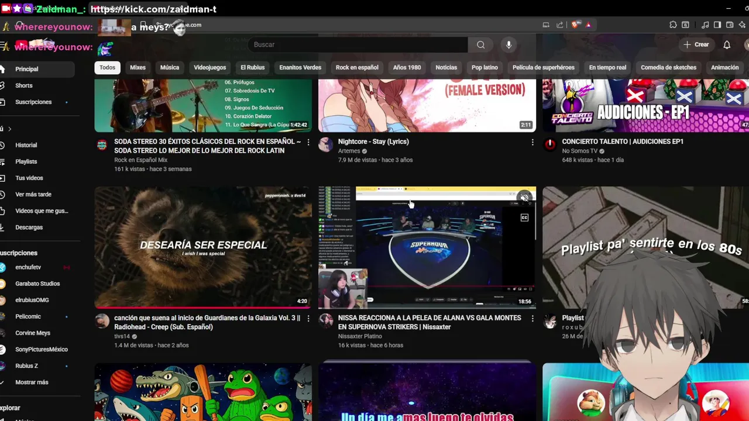Open Soda Stereo 30 Éxitos video title
Image resolution: width=749 pixels, height=421 pixels.
point(207,146)
